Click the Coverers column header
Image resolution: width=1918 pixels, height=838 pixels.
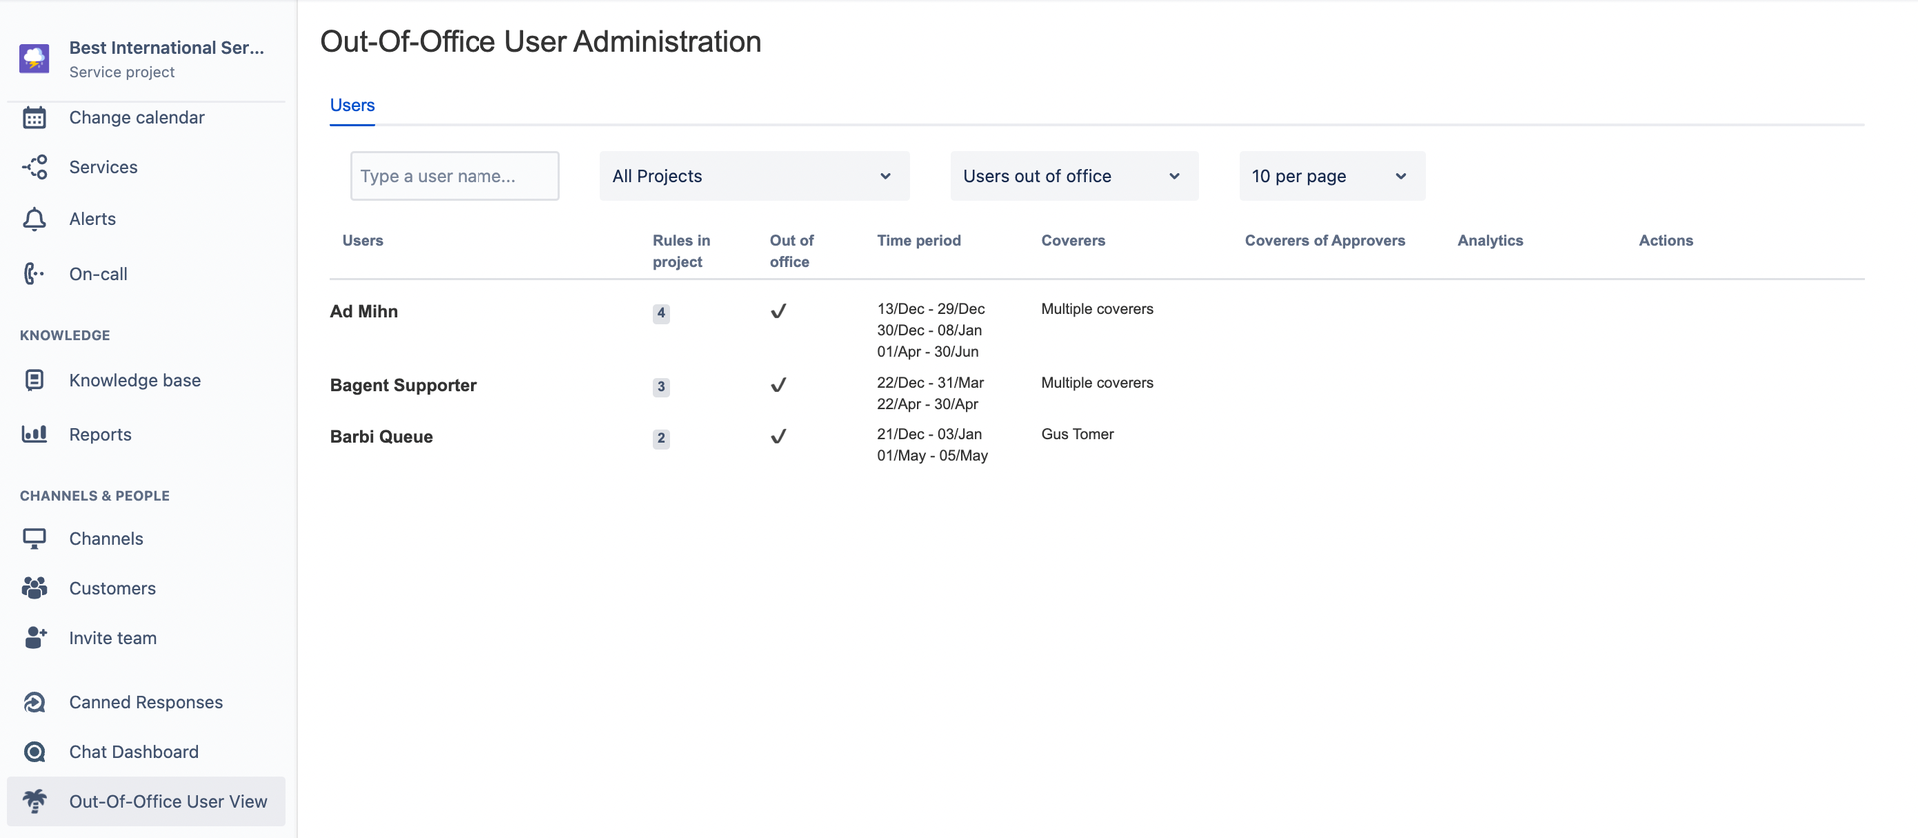(1073, 240)
